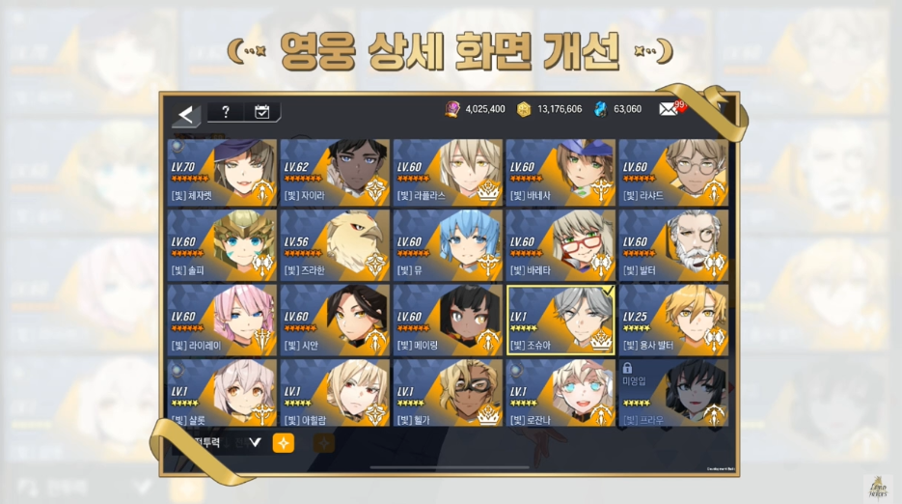
Task: Click the blue crystal currency icon
Action: 601,109
